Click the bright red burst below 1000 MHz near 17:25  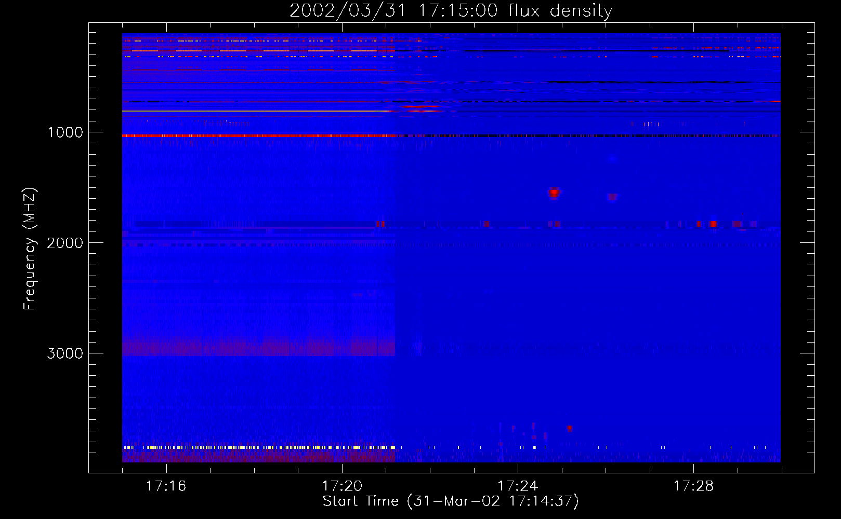pos(554,193)
